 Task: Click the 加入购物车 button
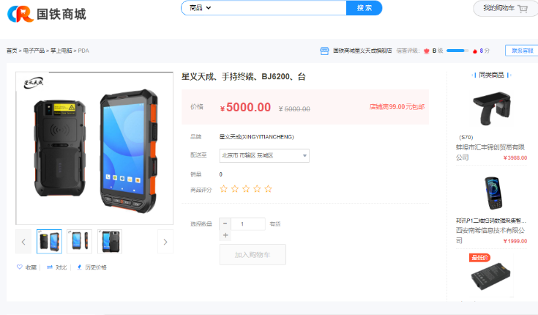pyautogui.click(x=253, y=254)
